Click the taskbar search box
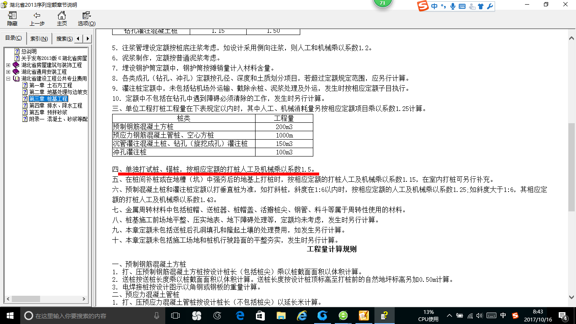Image resolution: width=576 pixels, height=324 pixels. pos(93,316)
